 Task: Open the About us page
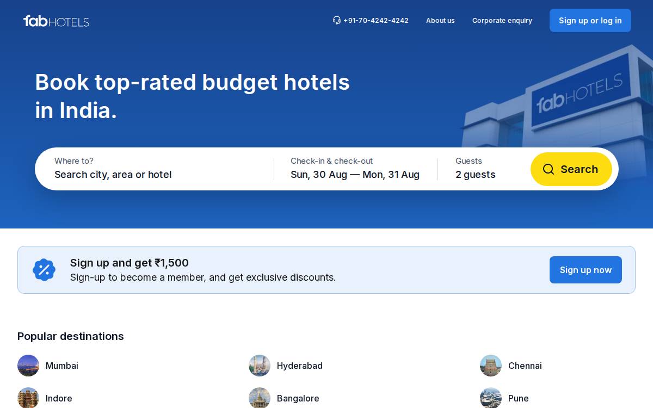click(x=440, y=20)
